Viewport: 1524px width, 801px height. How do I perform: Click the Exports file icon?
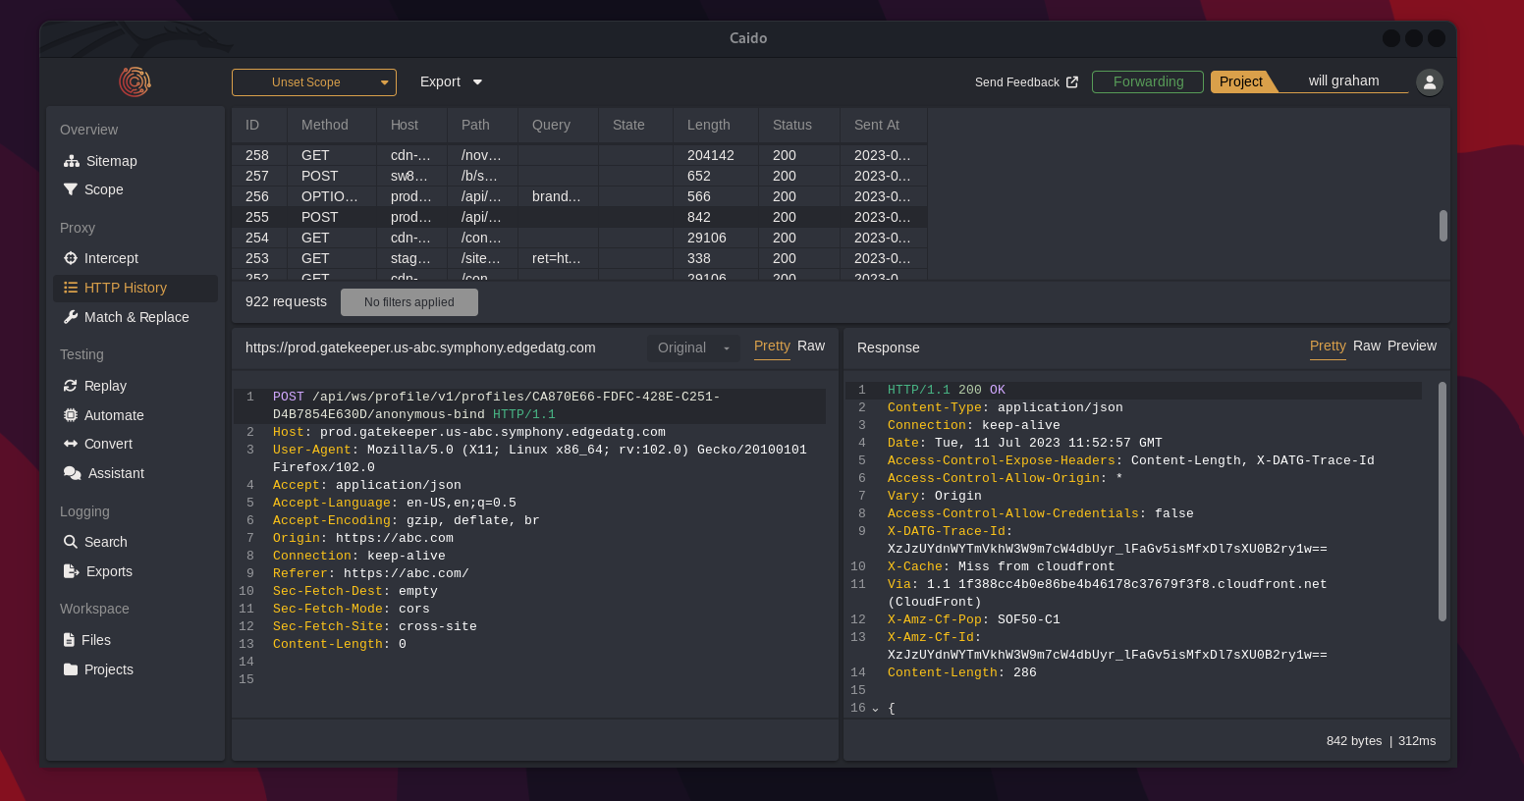point(72,571)
